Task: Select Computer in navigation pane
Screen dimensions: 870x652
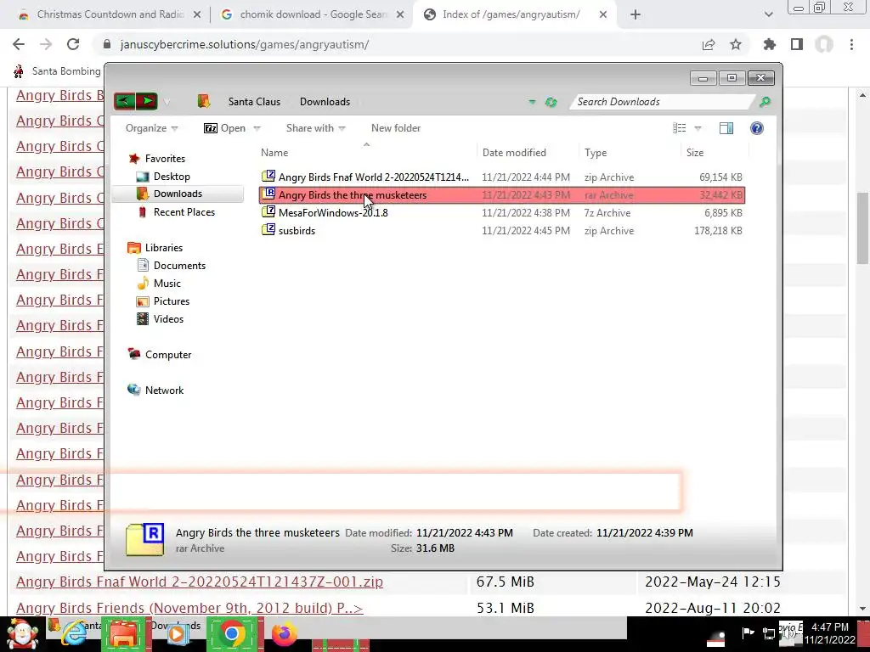Action: point(168,355)
